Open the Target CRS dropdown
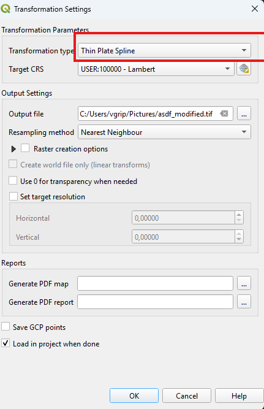The width and height of the screenshot is (264, 409). click(156, 69)
